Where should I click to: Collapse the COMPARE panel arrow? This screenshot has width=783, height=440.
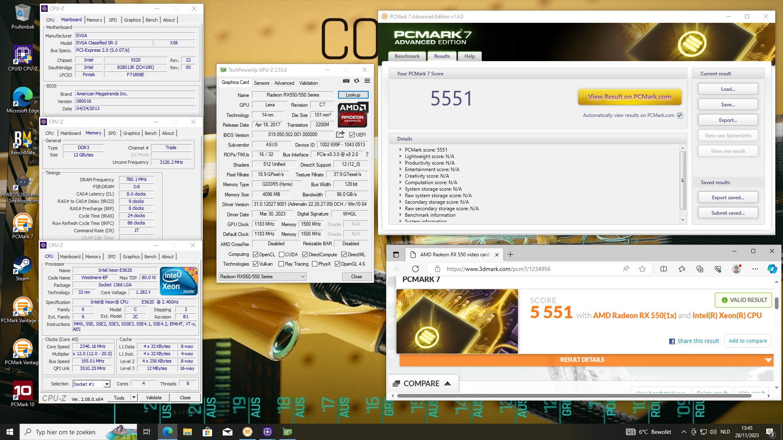point(447,384)
